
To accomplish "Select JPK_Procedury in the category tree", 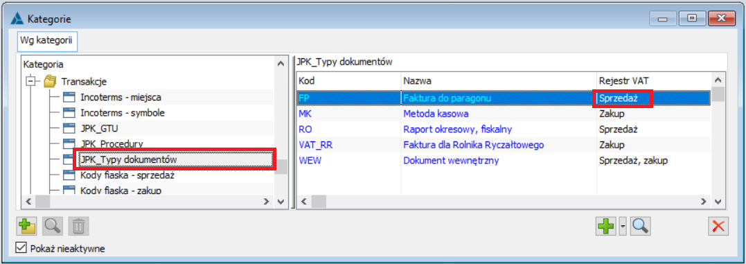I will (x=112, y=143).
